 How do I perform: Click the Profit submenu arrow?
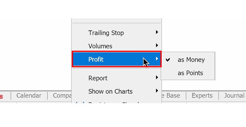(x=157, y=59)
